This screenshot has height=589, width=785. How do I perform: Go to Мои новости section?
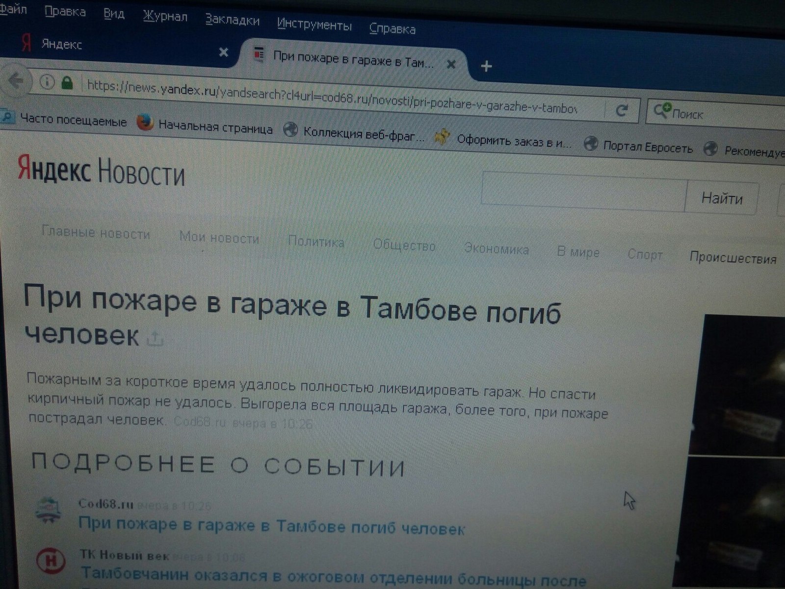tap(219, 238)
